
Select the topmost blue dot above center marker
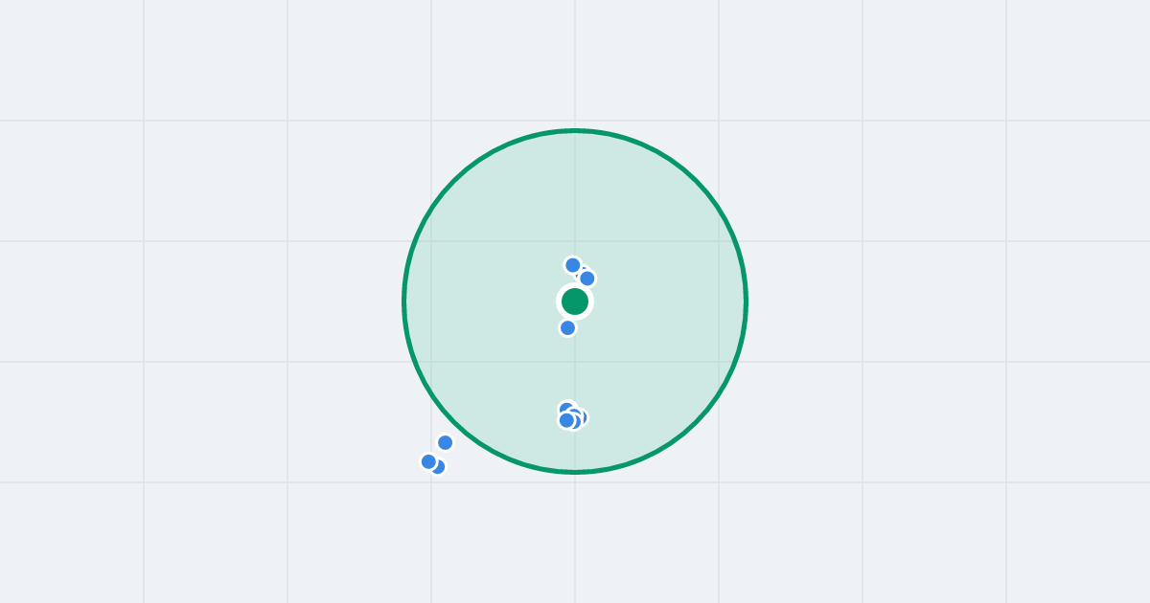click(573, 265)
